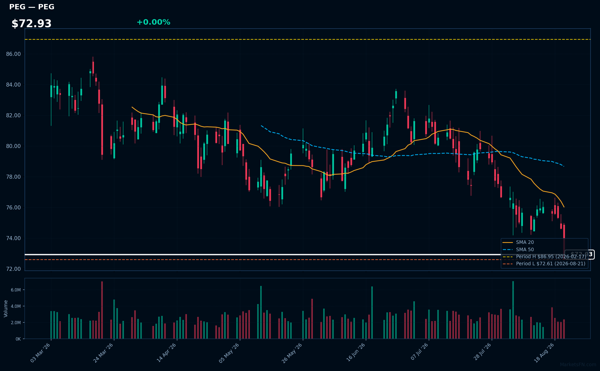The image size is (600, 371).
Task: Click the "14 Apr '26" date label
Action: click(166, 353)
